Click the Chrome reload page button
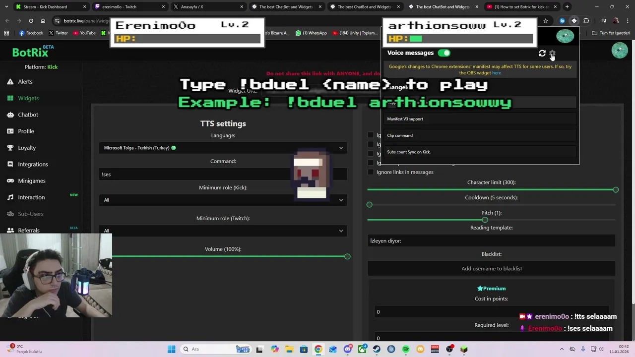 [x=31, y=21]
